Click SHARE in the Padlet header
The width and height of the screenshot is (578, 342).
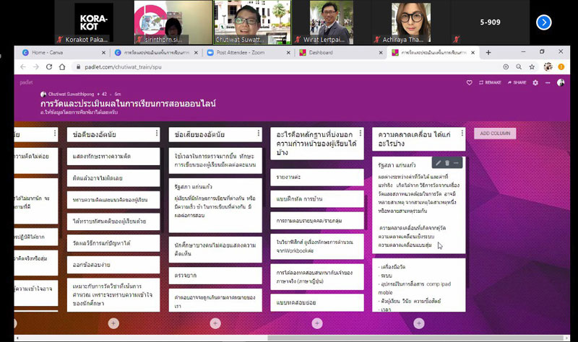[x=517, y=82]
